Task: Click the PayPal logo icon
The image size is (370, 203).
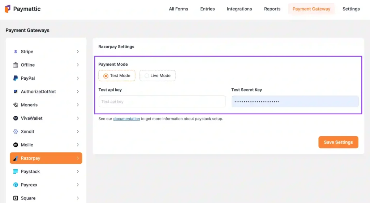Action: click(16, 78)
